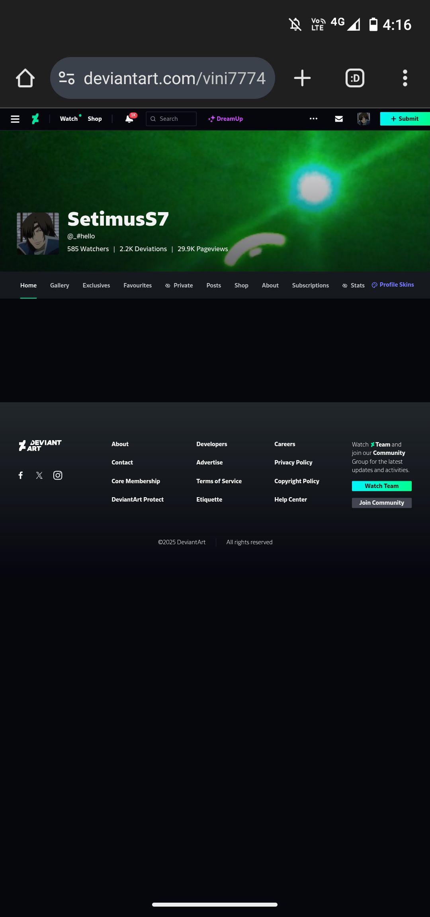This screenshot has height=917, width=430.
Task: Open the Favourites profile tab
Action: pos(138,285)
